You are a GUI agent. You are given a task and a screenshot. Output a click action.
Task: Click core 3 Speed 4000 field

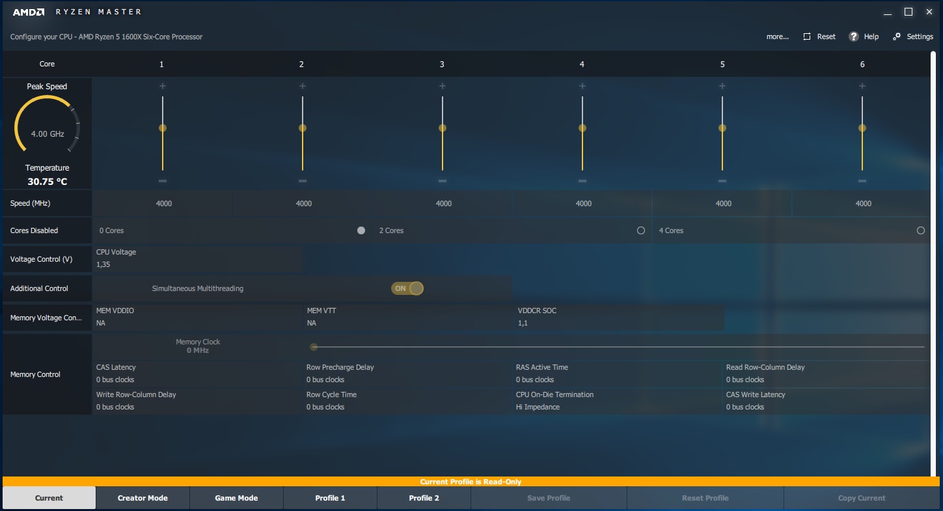click(x=443, y=204)
